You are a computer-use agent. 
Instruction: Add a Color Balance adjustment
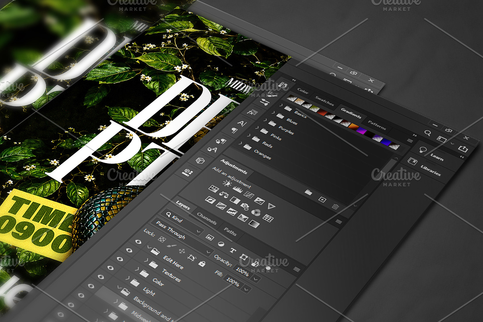point(224,194)
